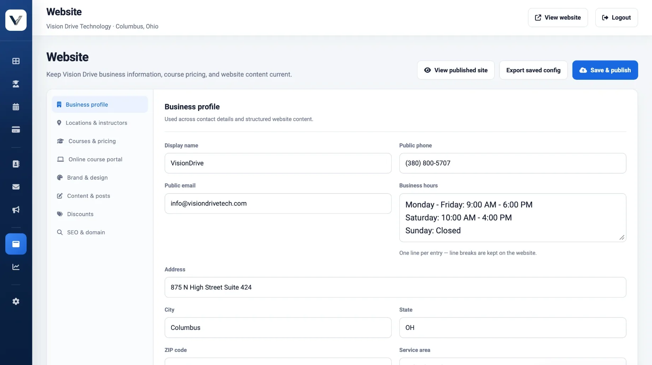Click the text 'Used across contact details and structured website content.'
652x365 pixels.
tap(239, 119)
